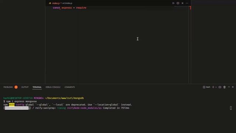The width and height of the screenshot is (236, 133).
Task: Maximize the panel with chevron up
Action: pos(229,87)
